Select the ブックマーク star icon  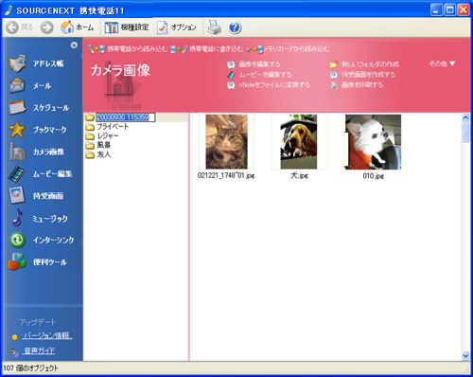(x=17, y=130)
